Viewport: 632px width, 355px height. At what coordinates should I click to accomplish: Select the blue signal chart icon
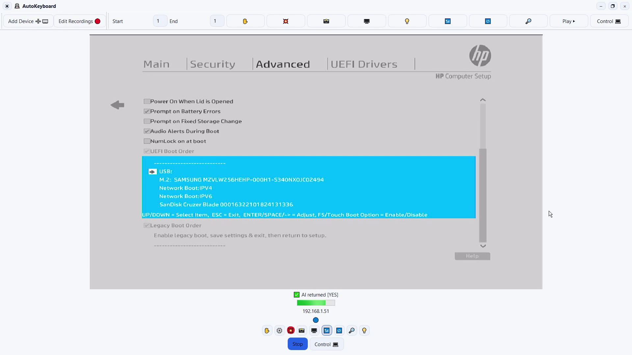pyautogui.click(x=447, y=21)
